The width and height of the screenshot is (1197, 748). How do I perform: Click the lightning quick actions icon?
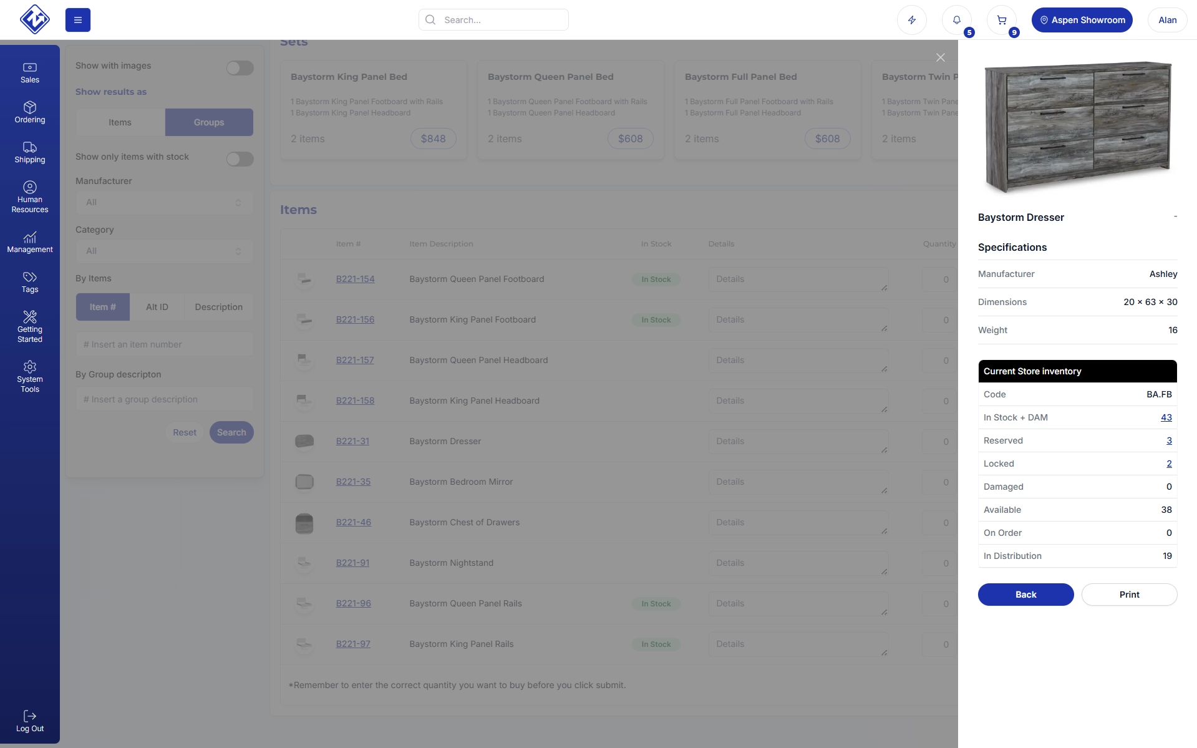(x=911, y=20)
